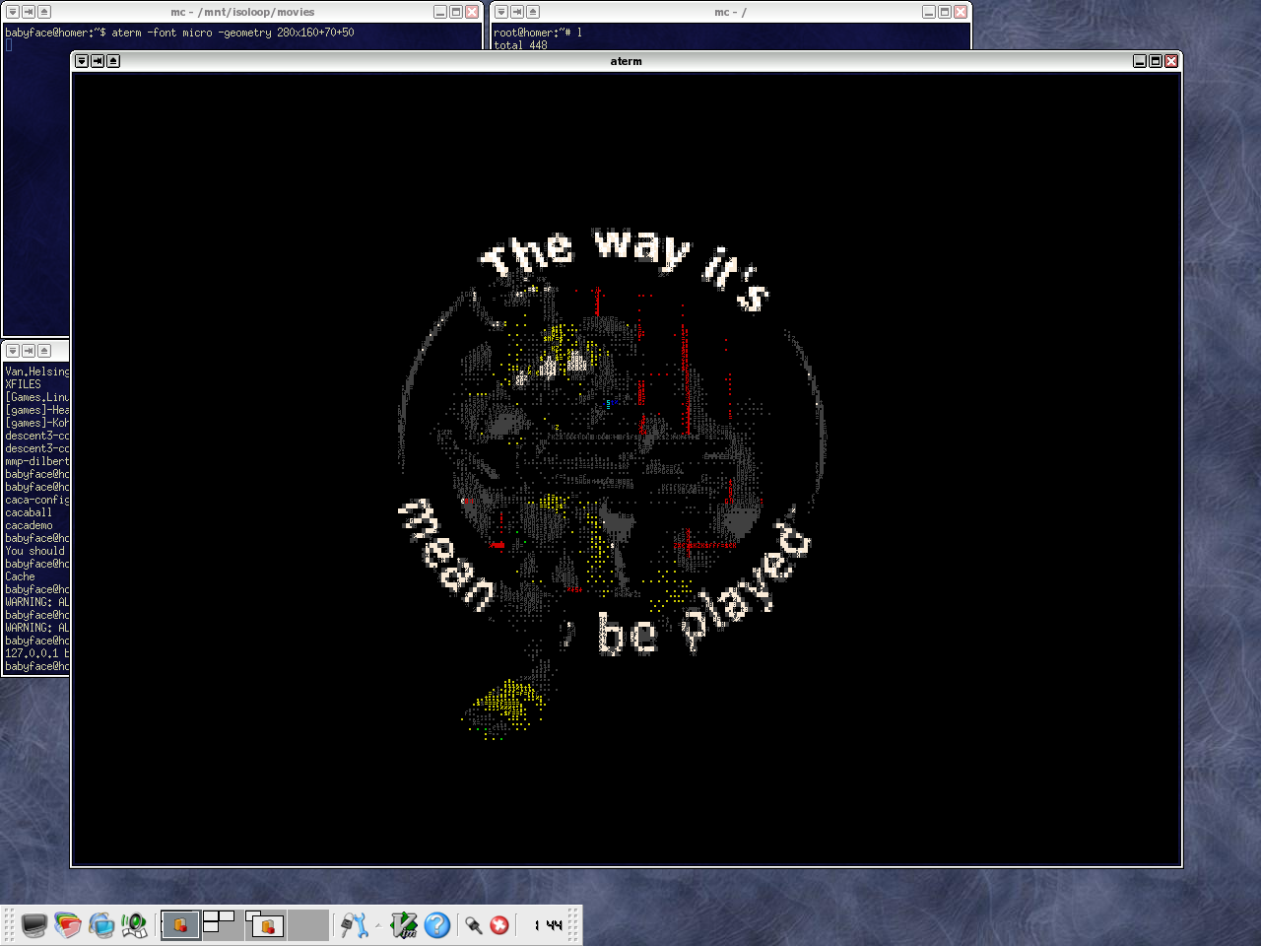
Task: Toggle sticky pin on the lower-left terminal window
Action: pos(29,351)
